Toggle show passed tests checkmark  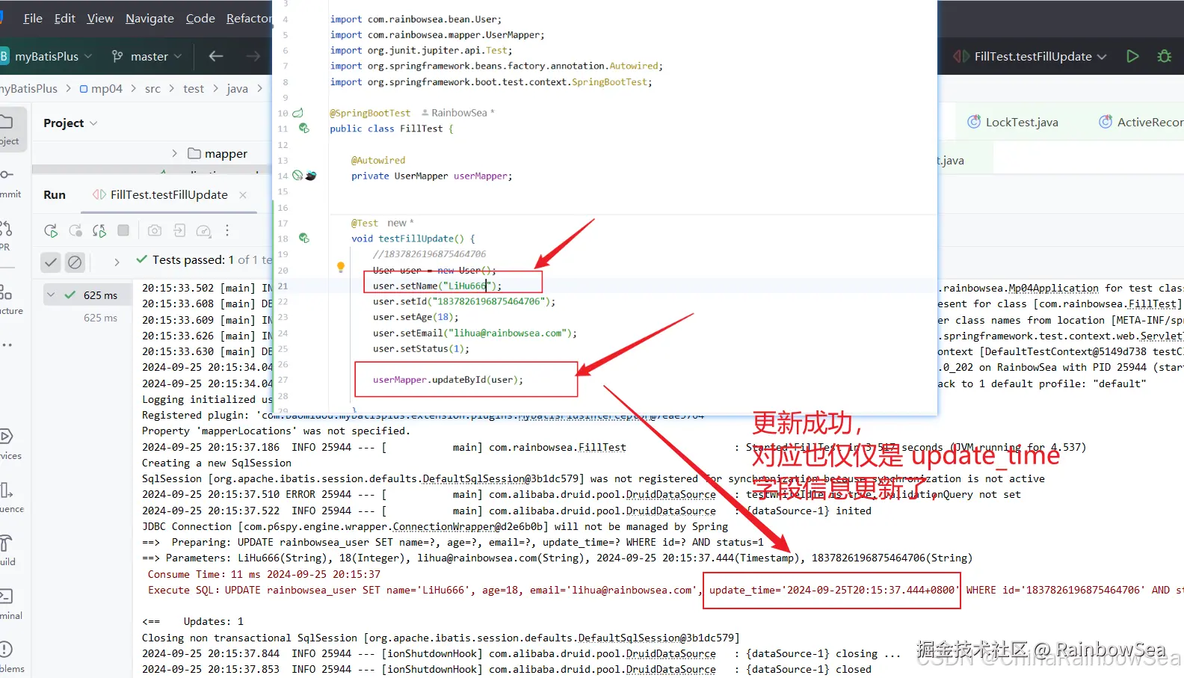point(50,262)
